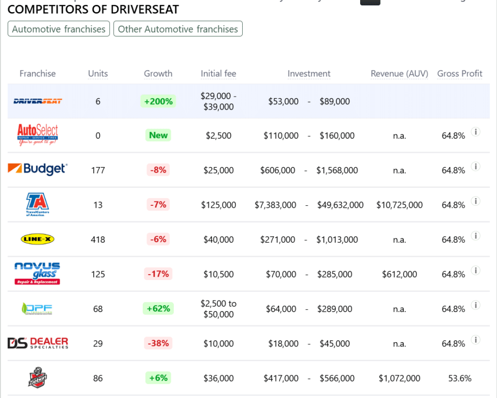Click the -6% growth badge
497x398 pixels.
[x=158, y=239]
